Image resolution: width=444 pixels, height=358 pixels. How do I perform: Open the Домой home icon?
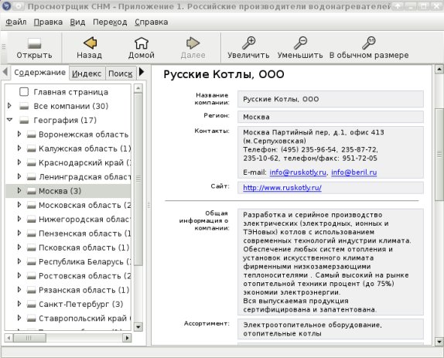click(x=142, y=47)
